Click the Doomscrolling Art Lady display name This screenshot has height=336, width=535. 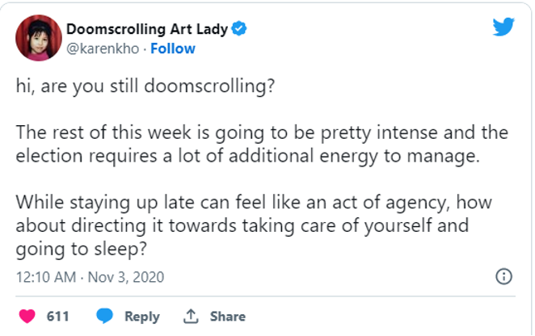[x=147, y=29]
